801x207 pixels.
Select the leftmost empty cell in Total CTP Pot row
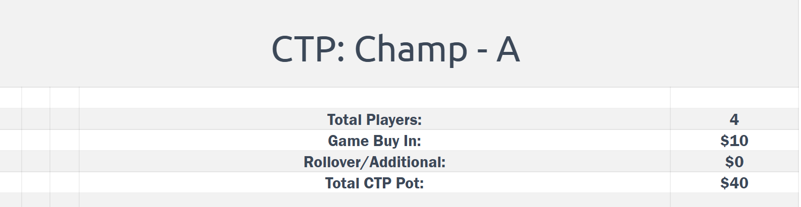(x=11, y=183)
